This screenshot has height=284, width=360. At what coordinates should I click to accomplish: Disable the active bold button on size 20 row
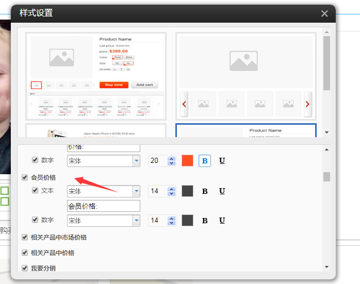(x=205, y=161)
